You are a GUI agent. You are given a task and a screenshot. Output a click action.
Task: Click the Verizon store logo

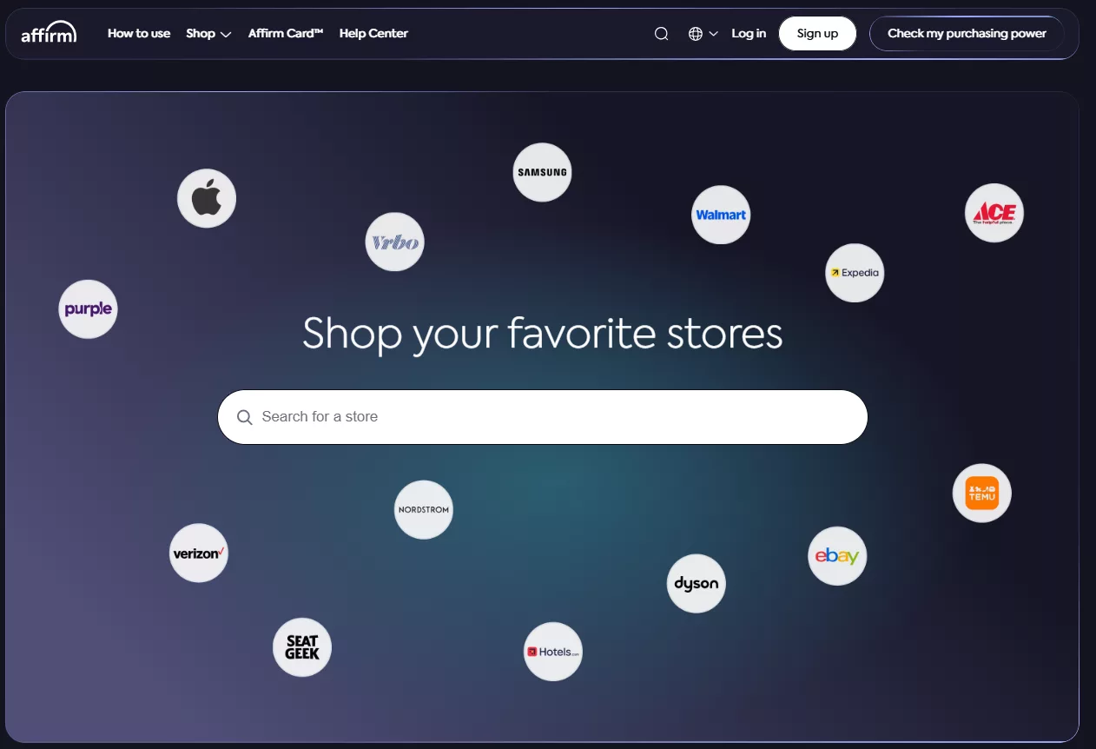[x=199, y=553]
